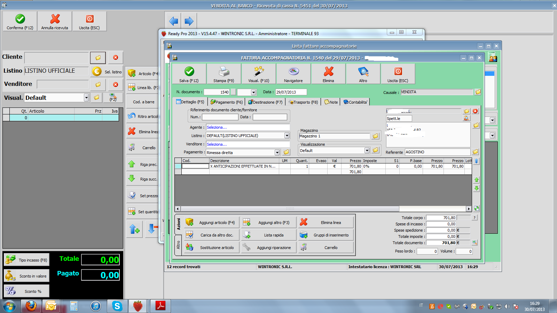Image resolution: width=557 pixels, height=313 pixels.
Task: Switch to the Pagamento (F6) tab
Action: [226, 102]
